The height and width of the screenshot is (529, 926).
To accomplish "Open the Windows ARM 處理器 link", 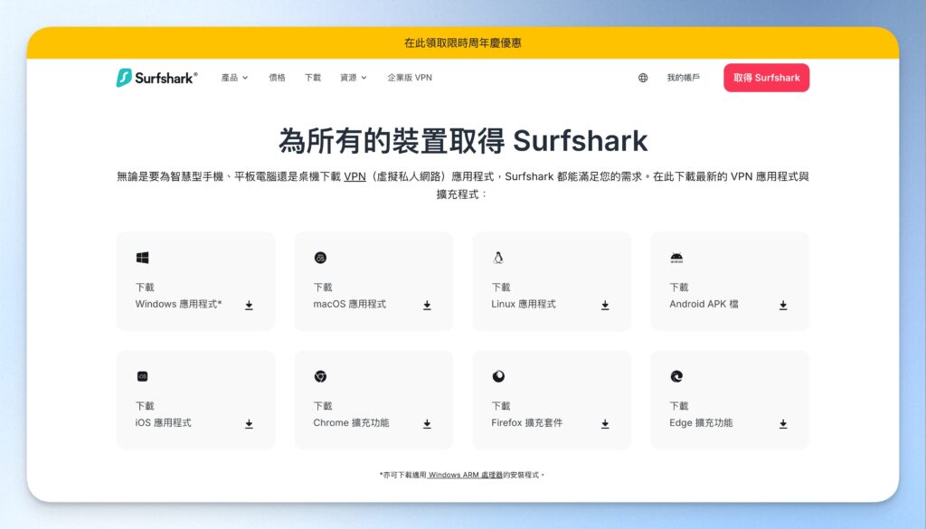I will (x=465, y=475).
